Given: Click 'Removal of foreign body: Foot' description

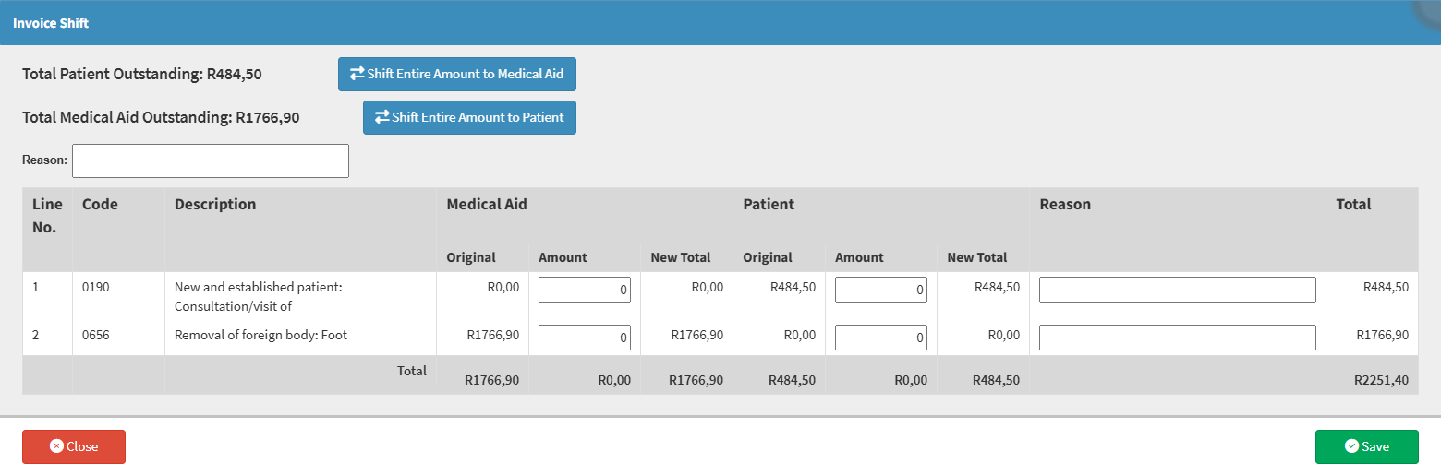Looking at the screenshot, I should tap(260, 335).
